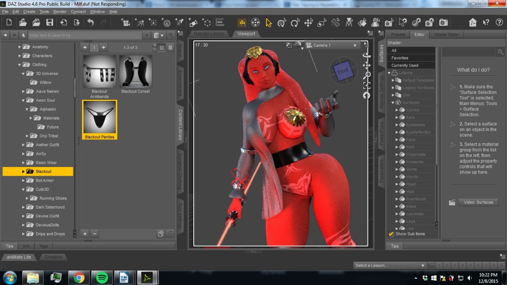Screen dimensions: 507x285
Task: Select the Translate move tool
Action: pyautogui.click(x=309, y=23)
